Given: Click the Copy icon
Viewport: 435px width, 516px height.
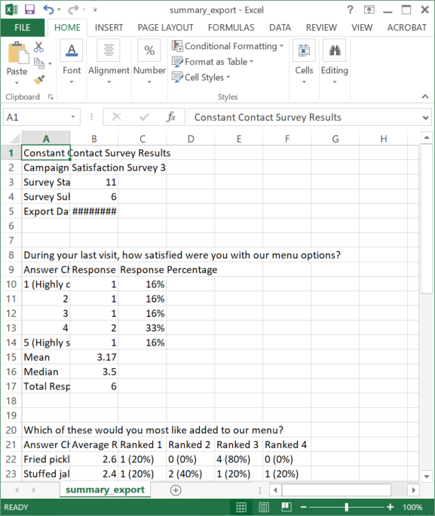Looking at the screenshot, I should pos(39,63).
